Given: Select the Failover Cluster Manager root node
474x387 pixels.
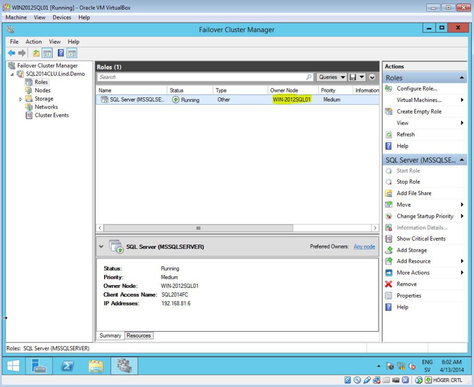Looking at the screenshot, I should [x=47, y=65].
